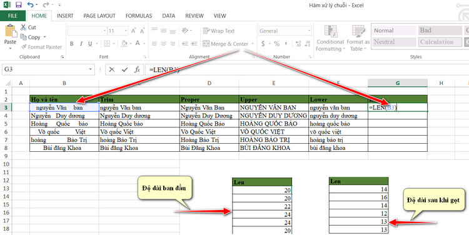Open the font size dropdown showing 11
469x235 pixels.
[x=126, y=31]
